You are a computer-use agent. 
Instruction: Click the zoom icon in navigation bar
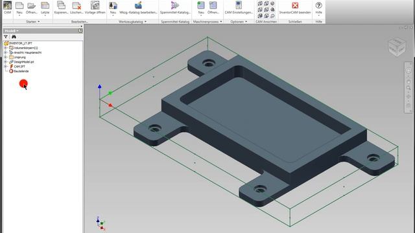click(x=409, y=88)
